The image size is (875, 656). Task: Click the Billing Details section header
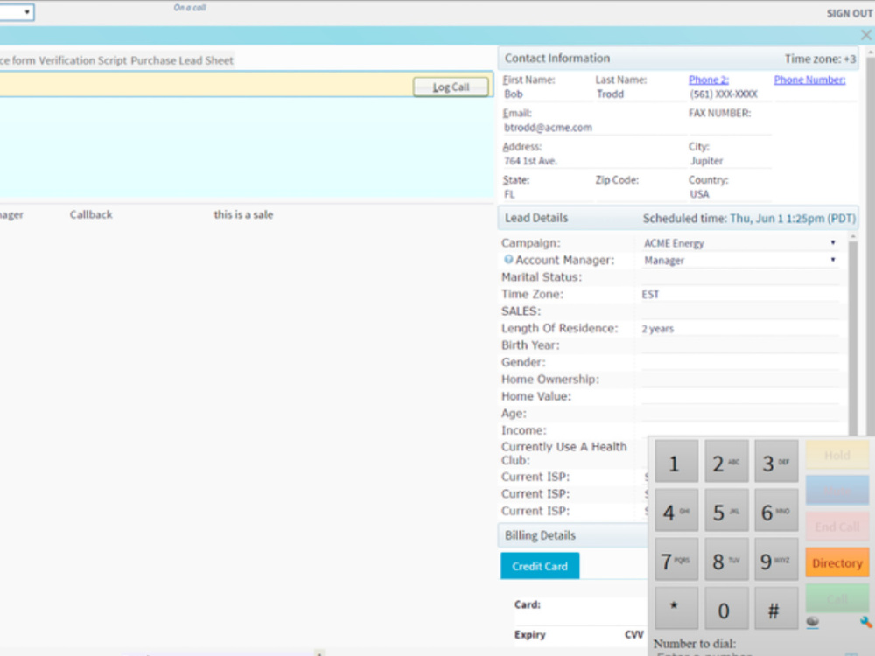572,535
